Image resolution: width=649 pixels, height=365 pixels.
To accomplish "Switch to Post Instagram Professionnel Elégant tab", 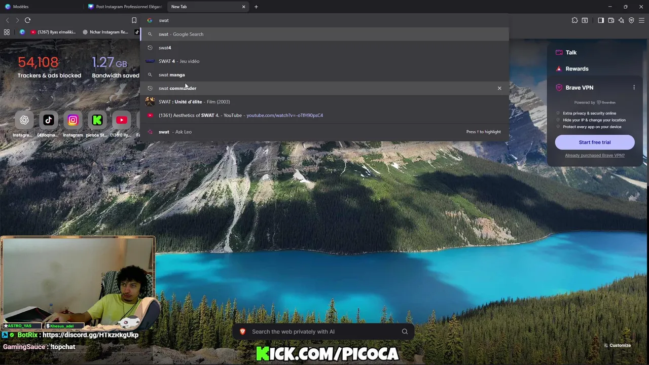I will tap(125, 7).
